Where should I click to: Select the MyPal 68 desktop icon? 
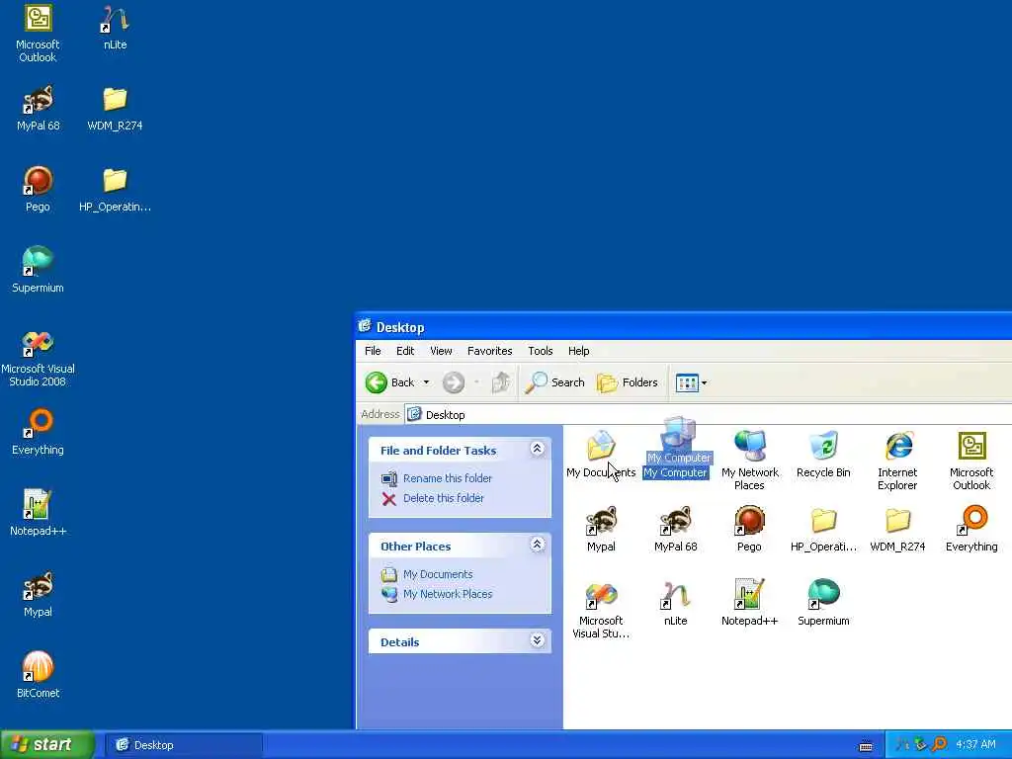[x=38, y=109]
